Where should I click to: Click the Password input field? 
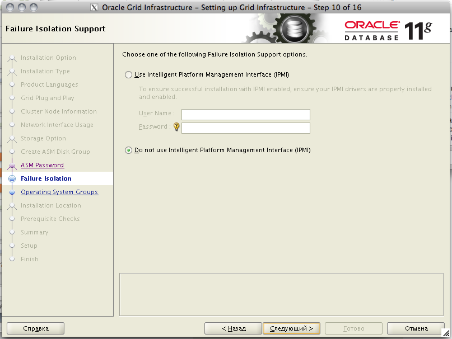tap(245, 128)
